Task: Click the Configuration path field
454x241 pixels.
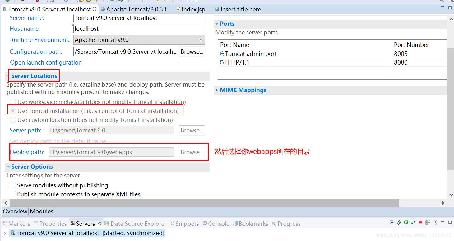Action: pos(125,51)
